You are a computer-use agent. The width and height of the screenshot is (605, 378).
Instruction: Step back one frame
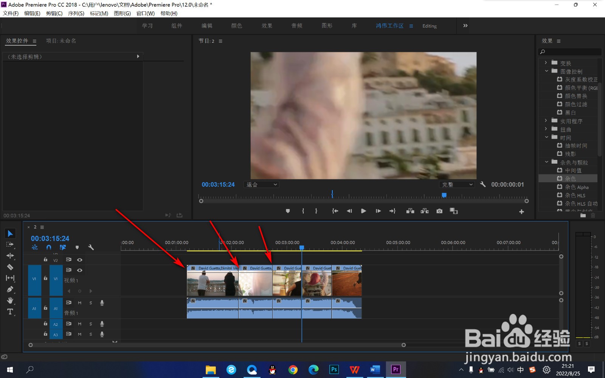349,211
